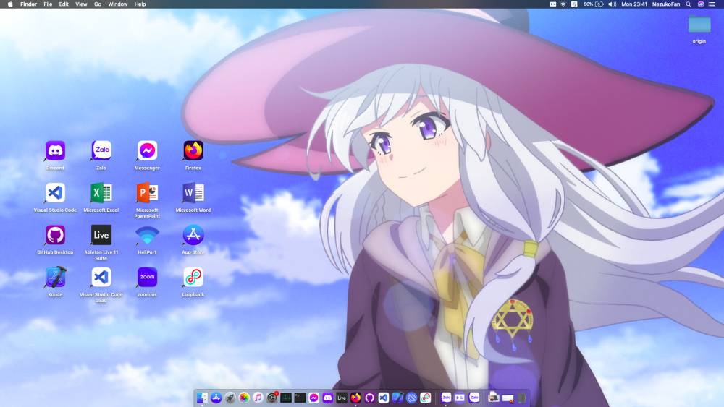Click the Messenger desktop icon
Image resolution: width=724 pixels, height=407 pixels.
click(x=147, y=150)
